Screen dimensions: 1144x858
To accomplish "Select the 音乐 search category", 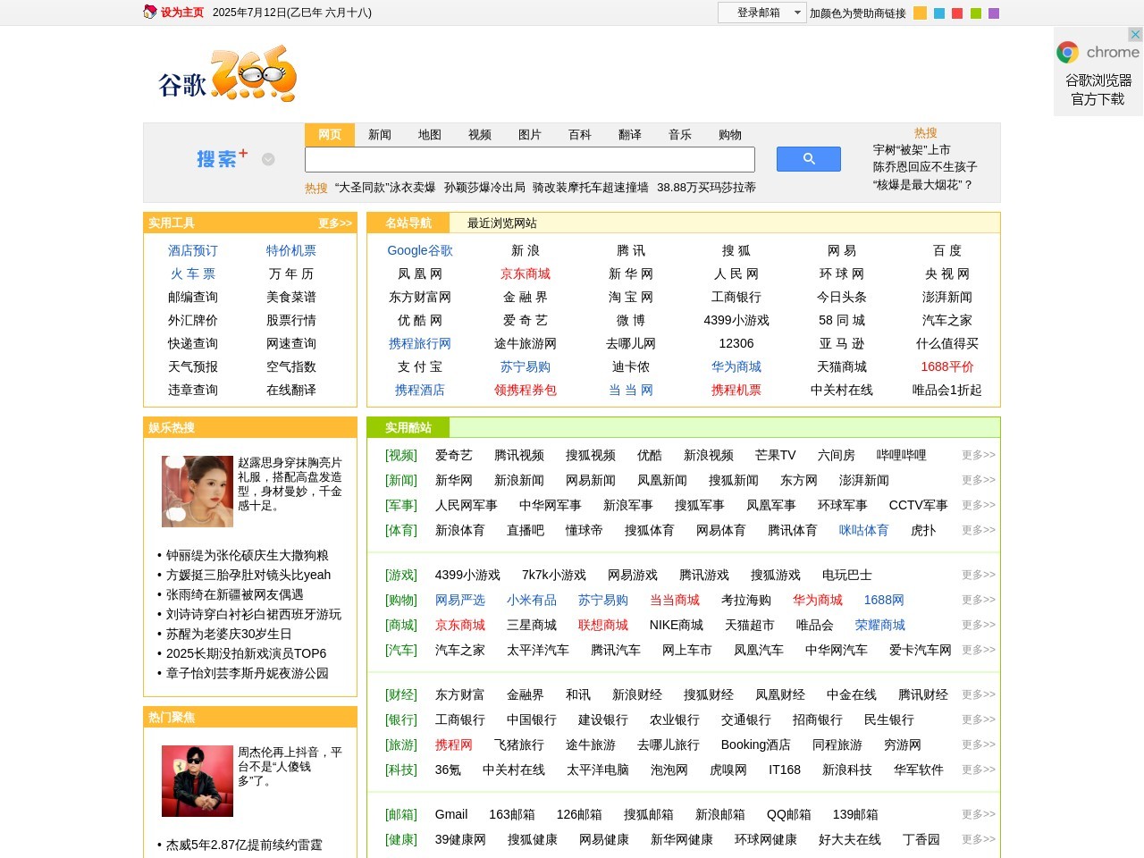I will point(679,134).
